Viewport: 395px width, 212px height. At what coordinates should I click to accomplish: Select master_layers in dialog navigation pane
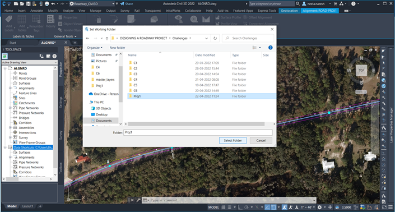tap(105, 80)
